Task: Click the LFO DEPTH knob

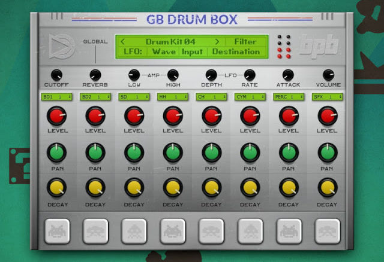Action: pyautogui.click(x=211, y=75)
